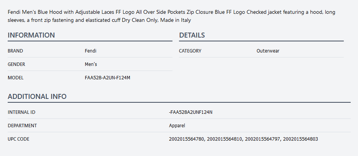Screen dimensions: 358x156
Task: Click the CATEGORY row label
Action: pyautogui.click(x=190, y=51)
